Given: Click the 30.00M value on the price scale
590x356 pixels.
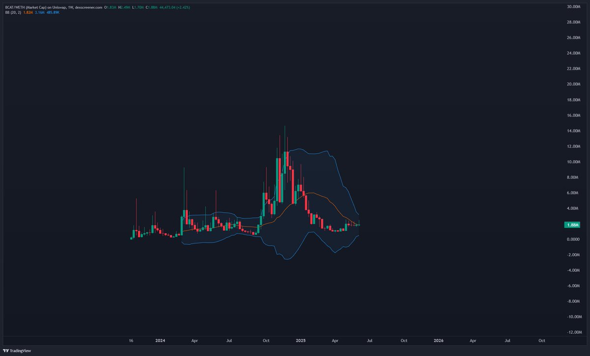Looking at the screenshot, I should click(x=574, y=7).
